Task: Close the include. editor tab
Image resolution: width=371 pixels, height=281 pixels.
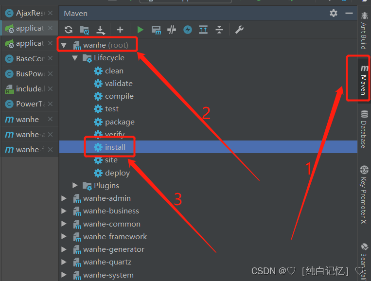Action: click(x=50, y=88)
